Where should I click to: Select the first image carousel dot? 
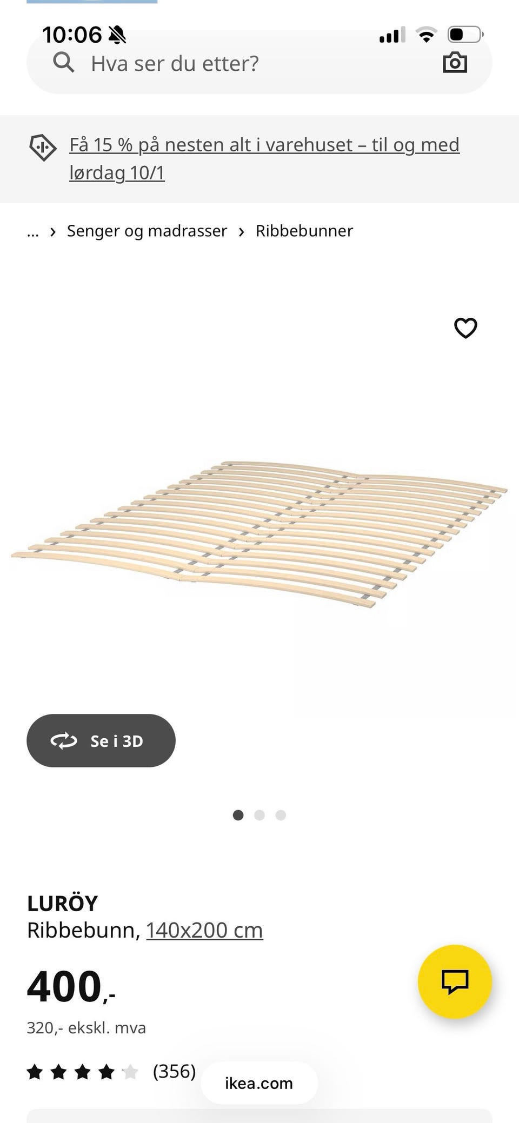(238, 815)
